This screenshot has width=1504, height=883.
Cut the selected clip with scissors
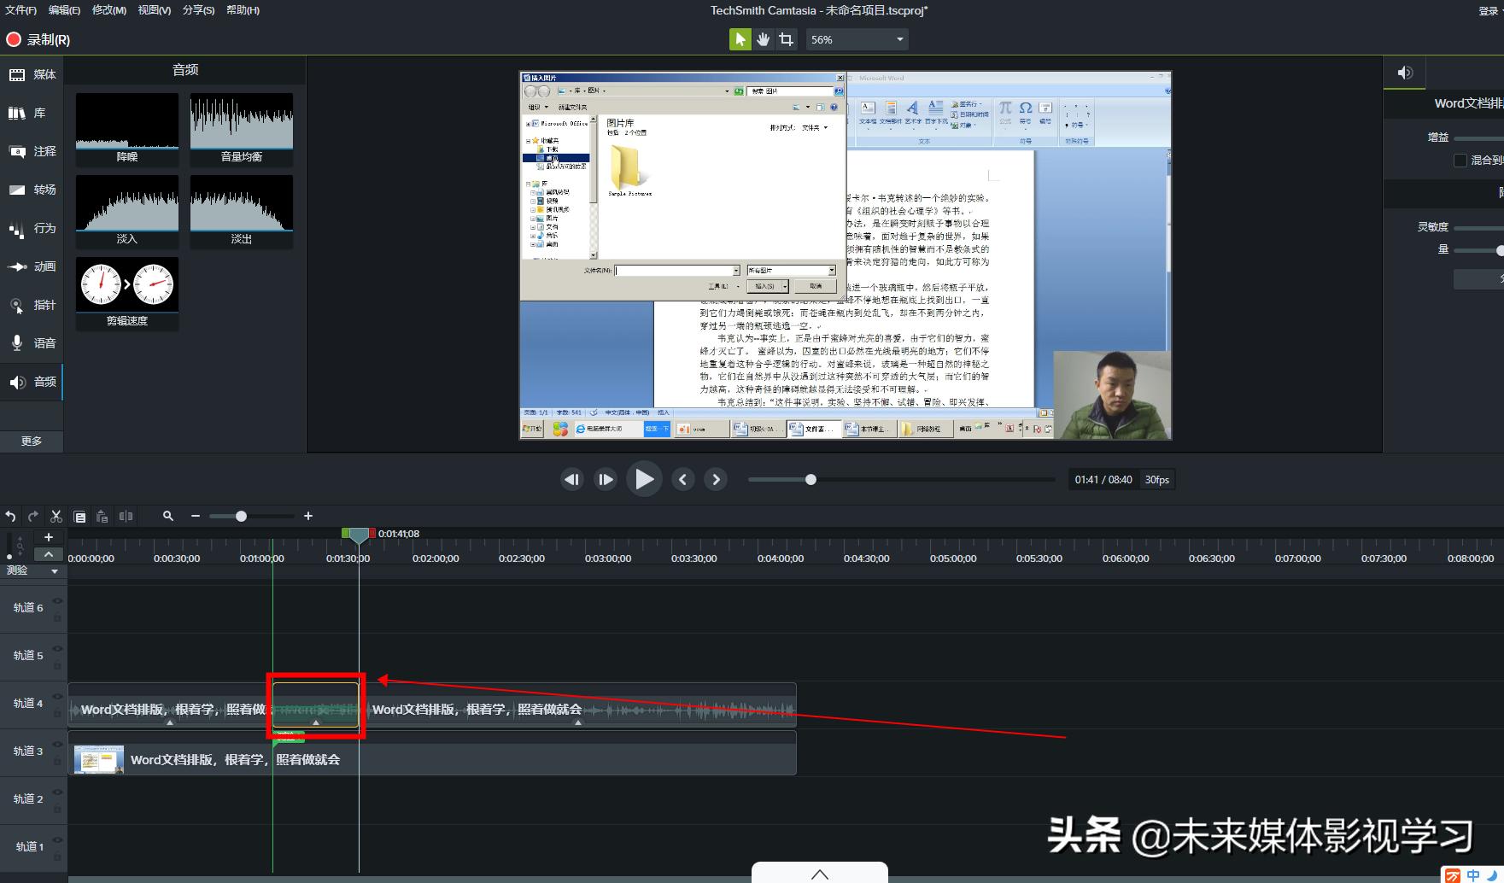pyautogui.click(x=56, y=516)
